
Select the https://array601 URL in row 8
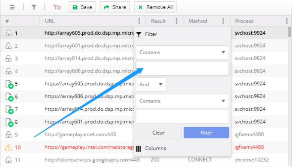click(89, 122)
